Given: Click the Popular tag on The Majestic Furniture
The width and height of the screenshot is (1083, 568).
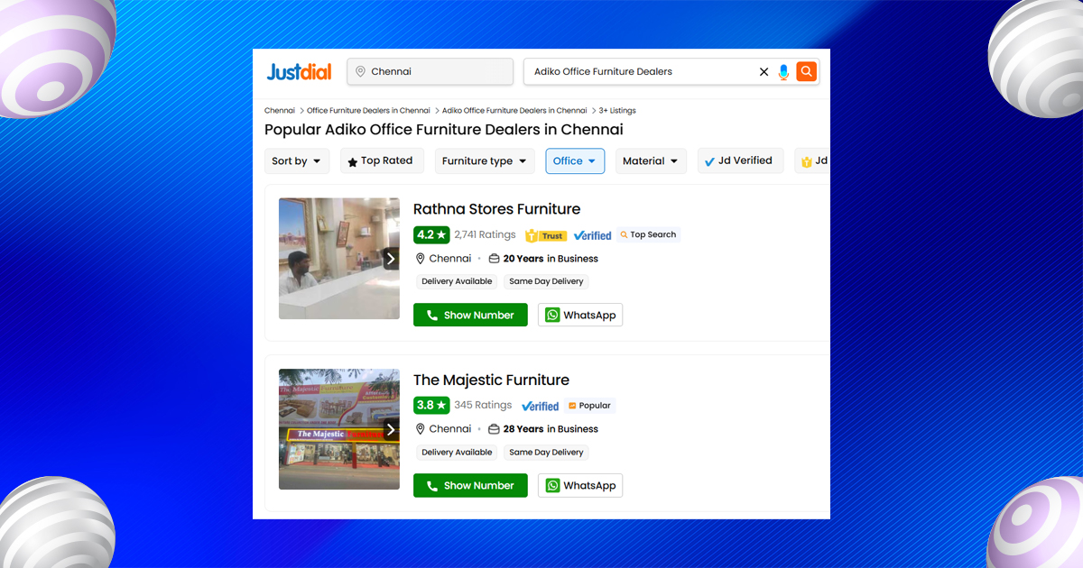Looking at the screenshot, I should click(590, 406).
